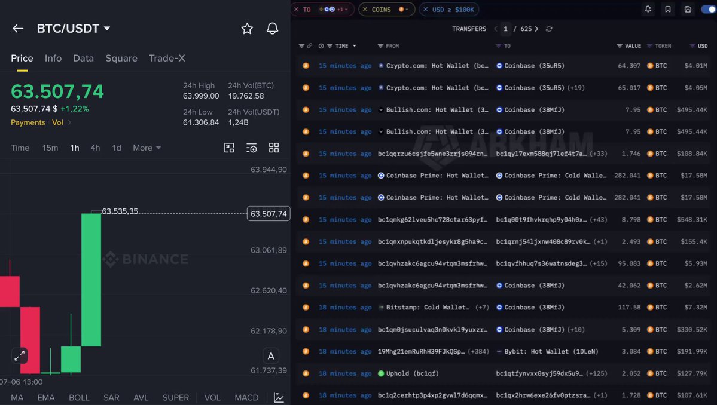Go back using the left arrow
This screenshot has width=717, height=405.
click(x=18, y=29)
